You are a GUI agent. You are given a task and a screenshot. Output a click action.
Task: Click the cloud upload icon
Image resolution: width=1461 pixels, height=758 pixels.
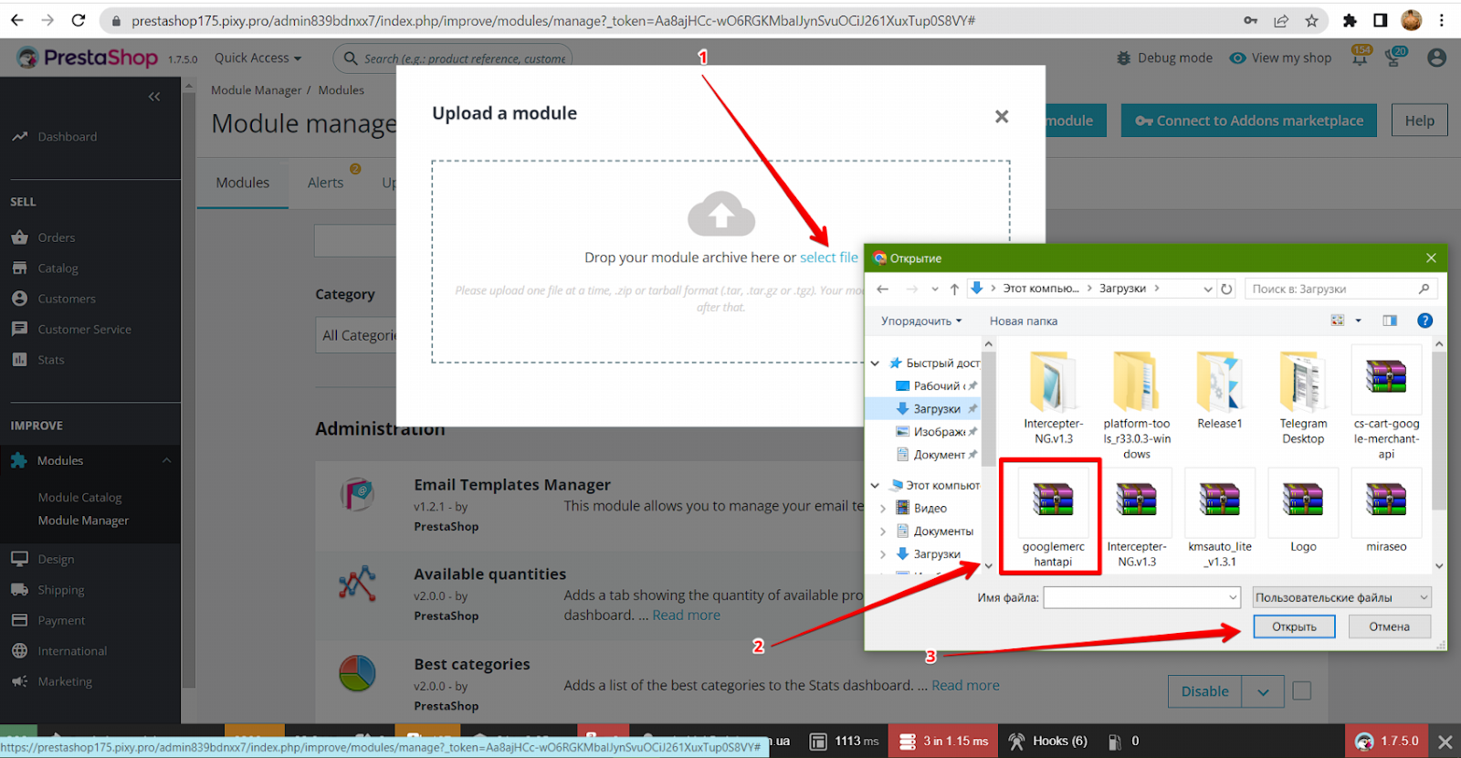[721, 214]
